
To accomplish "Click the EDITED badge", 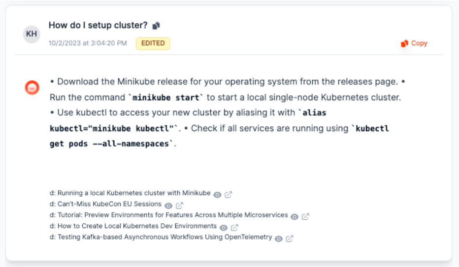I will tap(153, 43).
